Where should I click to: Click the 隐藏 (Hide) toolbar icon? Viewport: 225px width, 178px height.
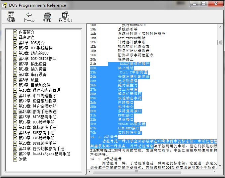pyautogui.click(x=11, y=15)
